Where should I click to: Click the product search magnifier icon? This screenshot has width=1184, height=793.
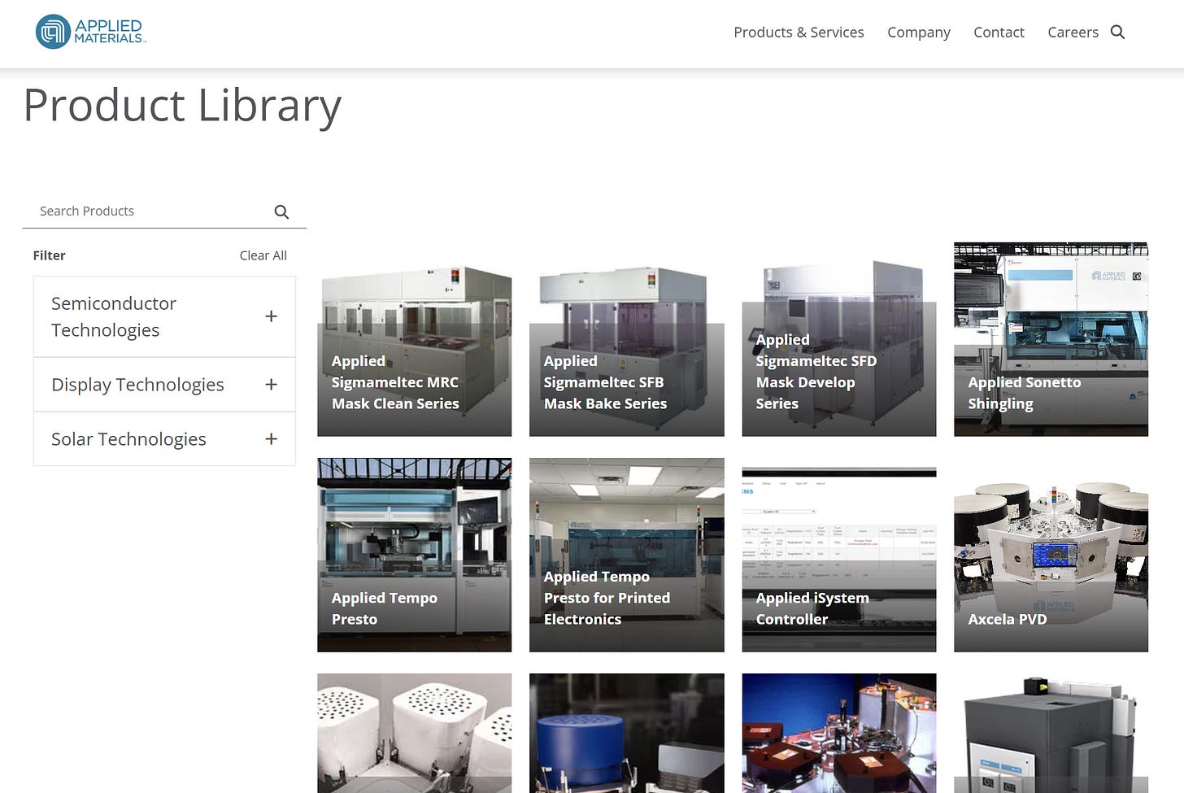281,211
